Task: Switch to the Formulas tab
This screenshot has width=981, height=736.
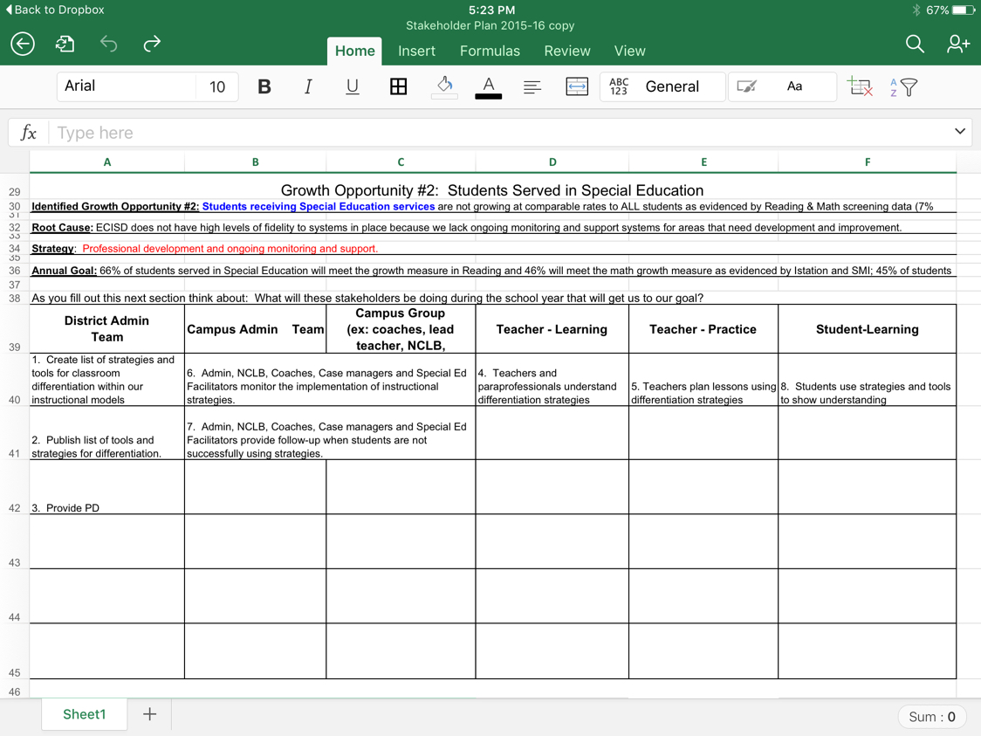Action: 490,51
